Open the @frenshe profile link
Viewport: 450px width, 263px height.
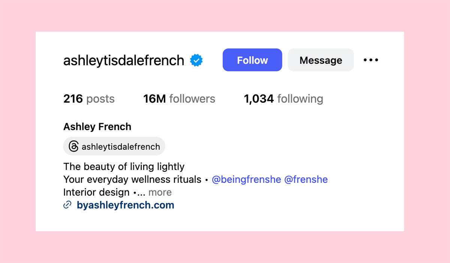pos(307,179)
